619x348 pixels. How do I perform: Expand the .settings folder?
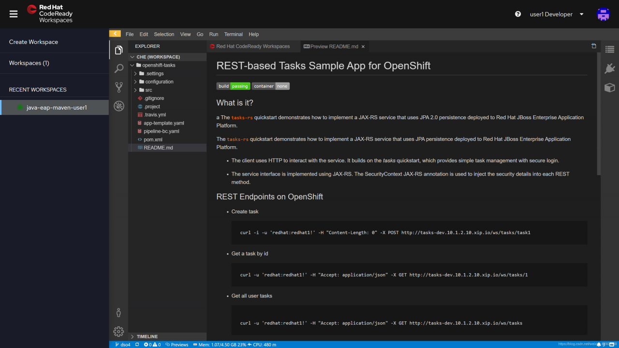point(167,73)
